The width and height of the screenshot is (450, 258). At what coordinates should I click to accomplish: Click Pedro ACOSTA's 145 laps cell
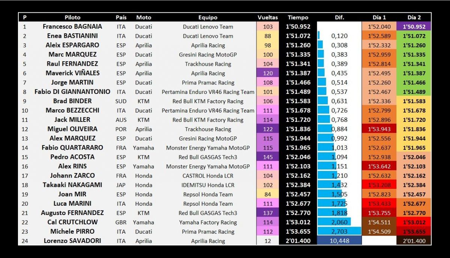[x=268, y=157]
